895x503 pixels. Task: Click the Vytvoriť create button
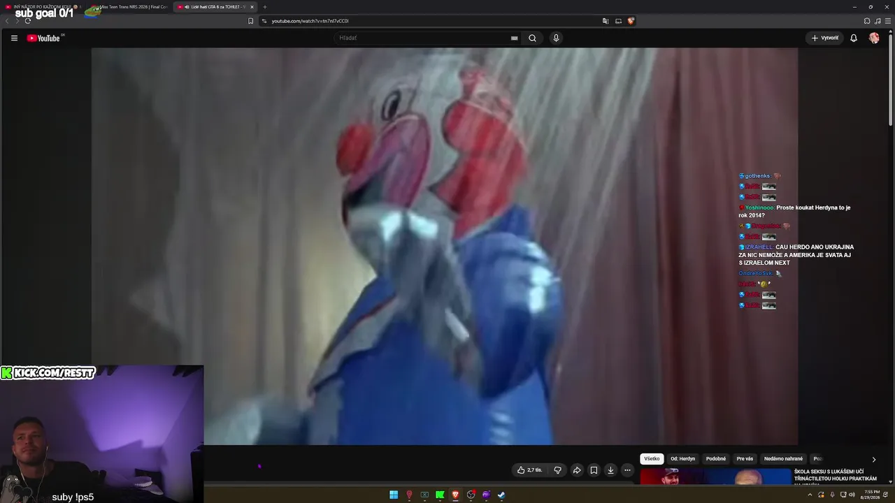pos(825,38)
